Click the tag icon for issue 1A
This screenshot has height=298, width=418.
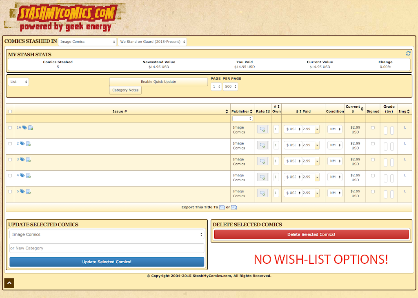click(24, 128)
